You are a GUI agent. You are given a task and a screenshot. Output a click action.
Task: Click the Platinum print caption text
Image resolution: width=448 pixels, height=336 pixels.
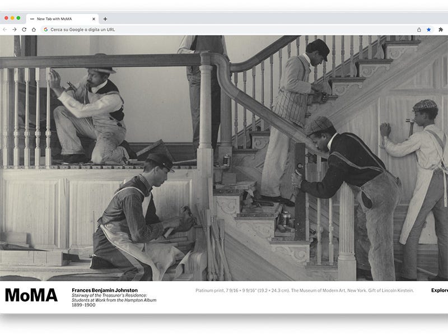pos(305,290)
